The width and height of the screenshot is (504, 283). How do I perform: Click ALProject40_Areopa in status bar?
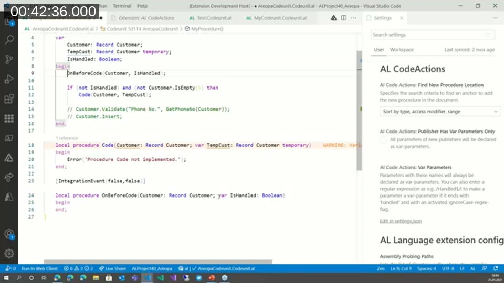[152, 268]
